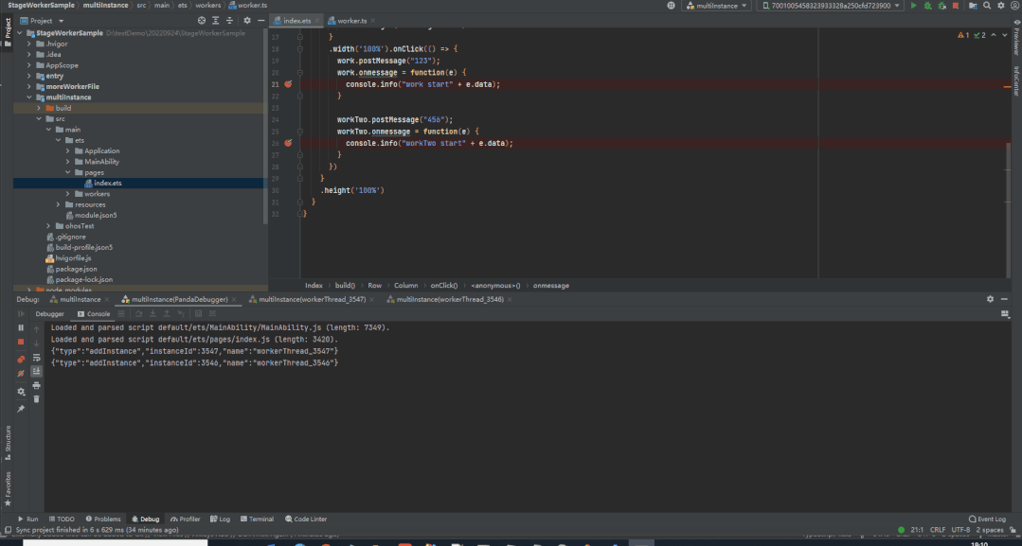Open the Code Linter tool window
Image resolution: width=1022 pixels, height=546 pixels.
pyautogui.click(x=306, y=520)
